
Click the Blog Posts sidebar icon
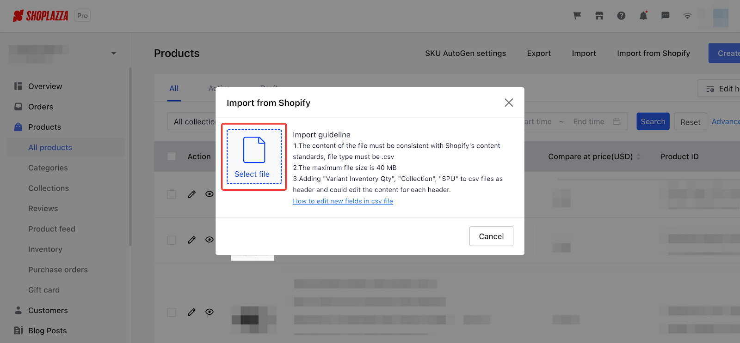[x=18, y=331]
